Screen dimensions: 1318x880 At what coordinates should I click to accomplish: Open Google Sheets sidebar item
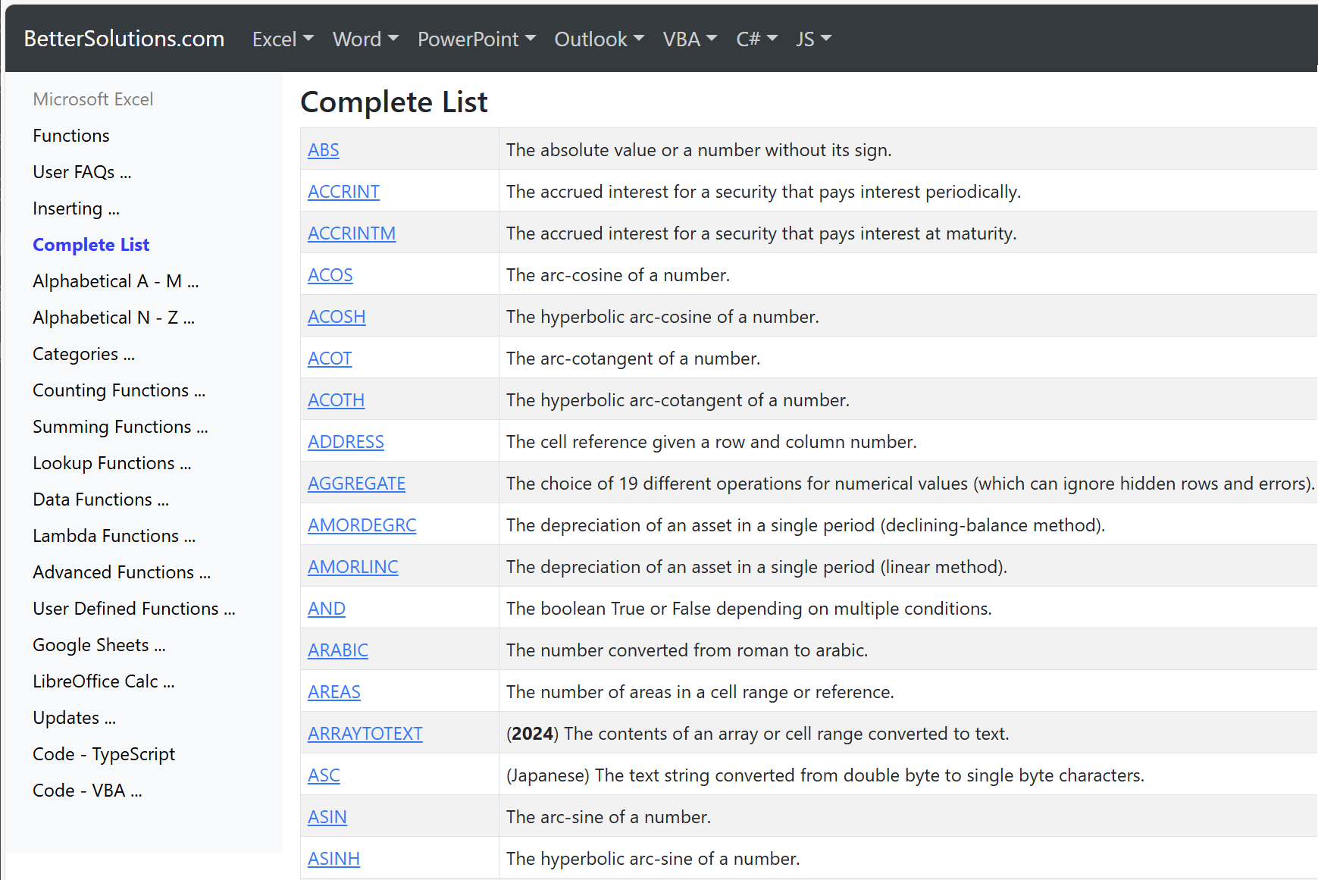tap(99, 645)
